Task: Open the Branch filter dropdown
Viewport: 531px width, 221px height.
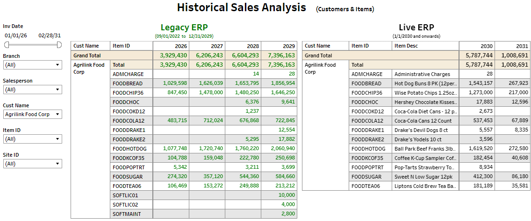Action: coord(32,65)
